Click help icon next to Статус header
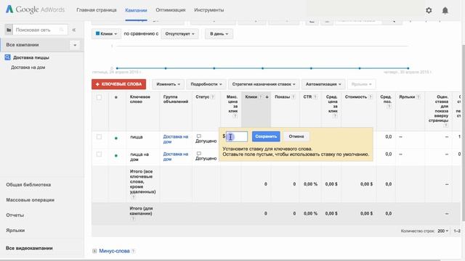Viewport: 465px width, 261px height. pos(213,97)
